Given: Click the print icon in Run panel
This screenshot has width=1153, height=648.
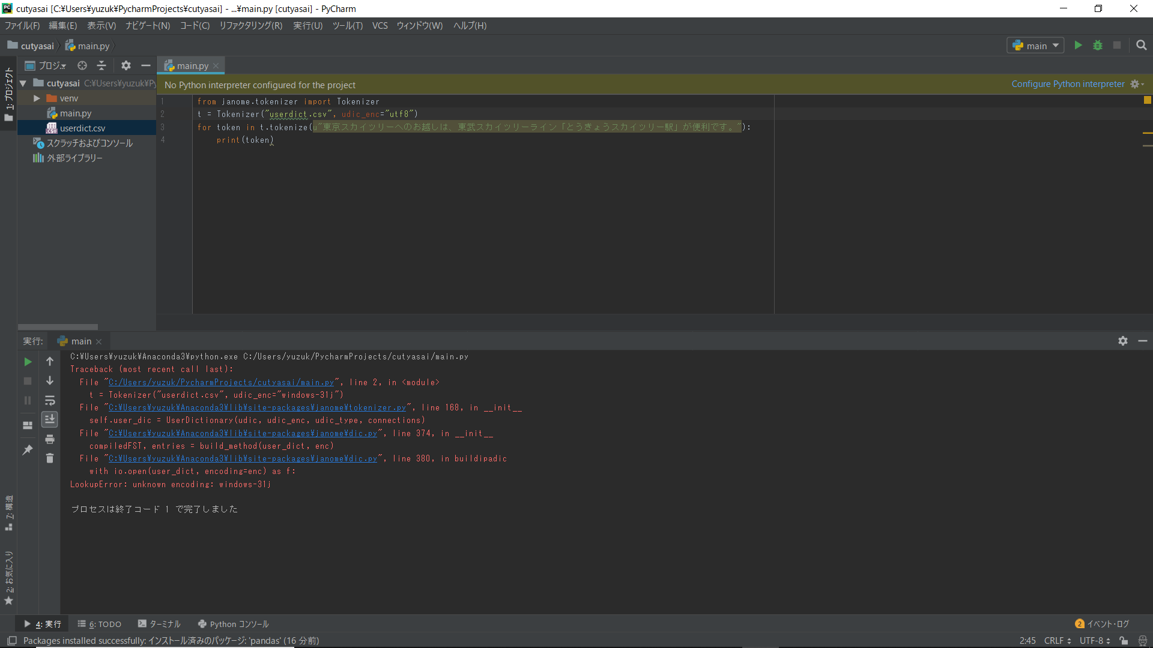Looking at the screenshot, I should 50,439.
